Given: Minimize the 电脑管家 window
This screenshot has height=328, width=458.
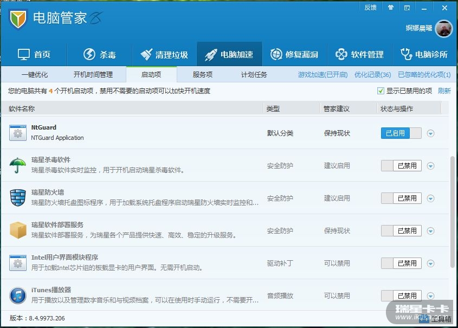Looking at the screenshot, I should tap(424, 8).
